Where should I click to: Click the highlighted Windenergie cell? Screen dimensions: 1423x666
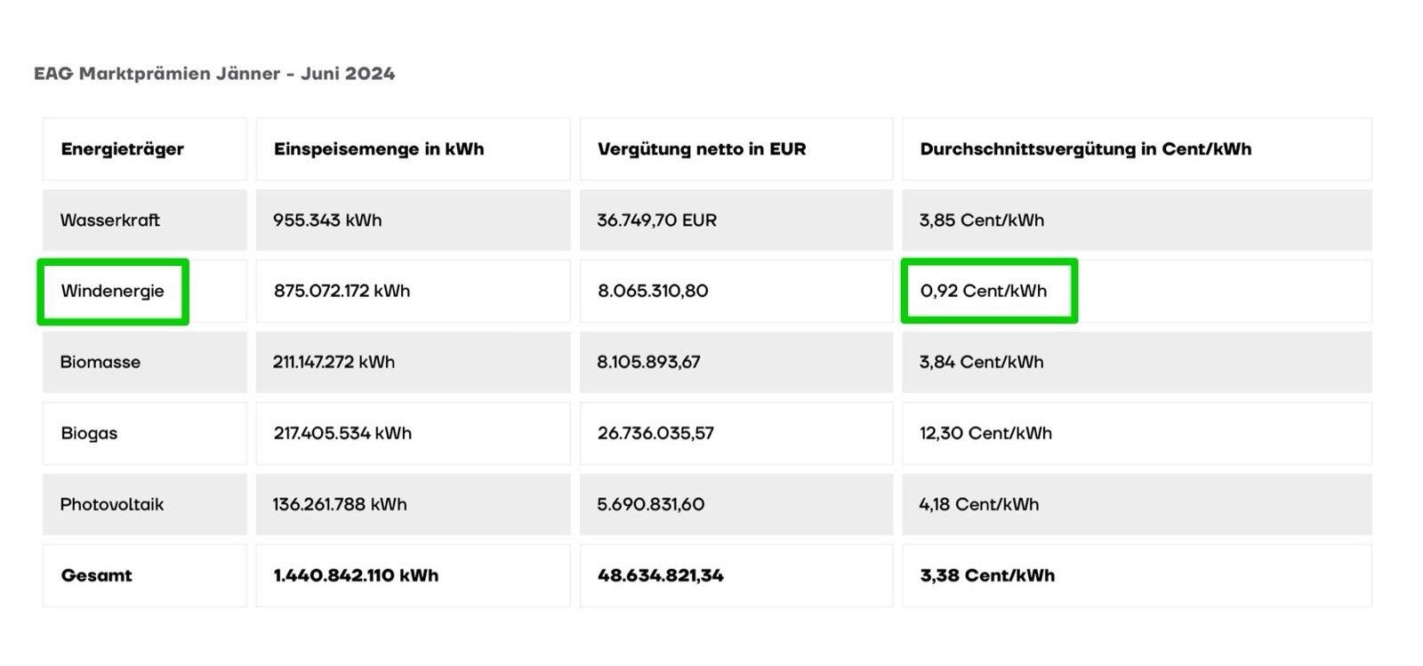113,292
